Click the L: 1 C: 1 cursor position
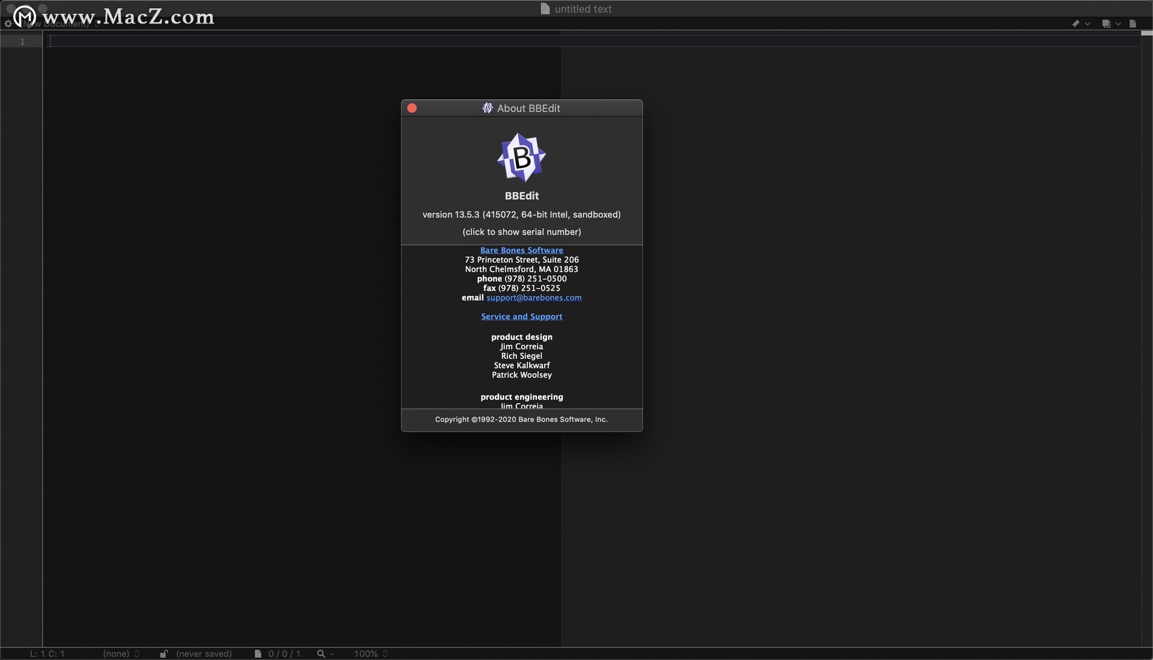This screenshot has height=660, width=1153. [47, 653]
